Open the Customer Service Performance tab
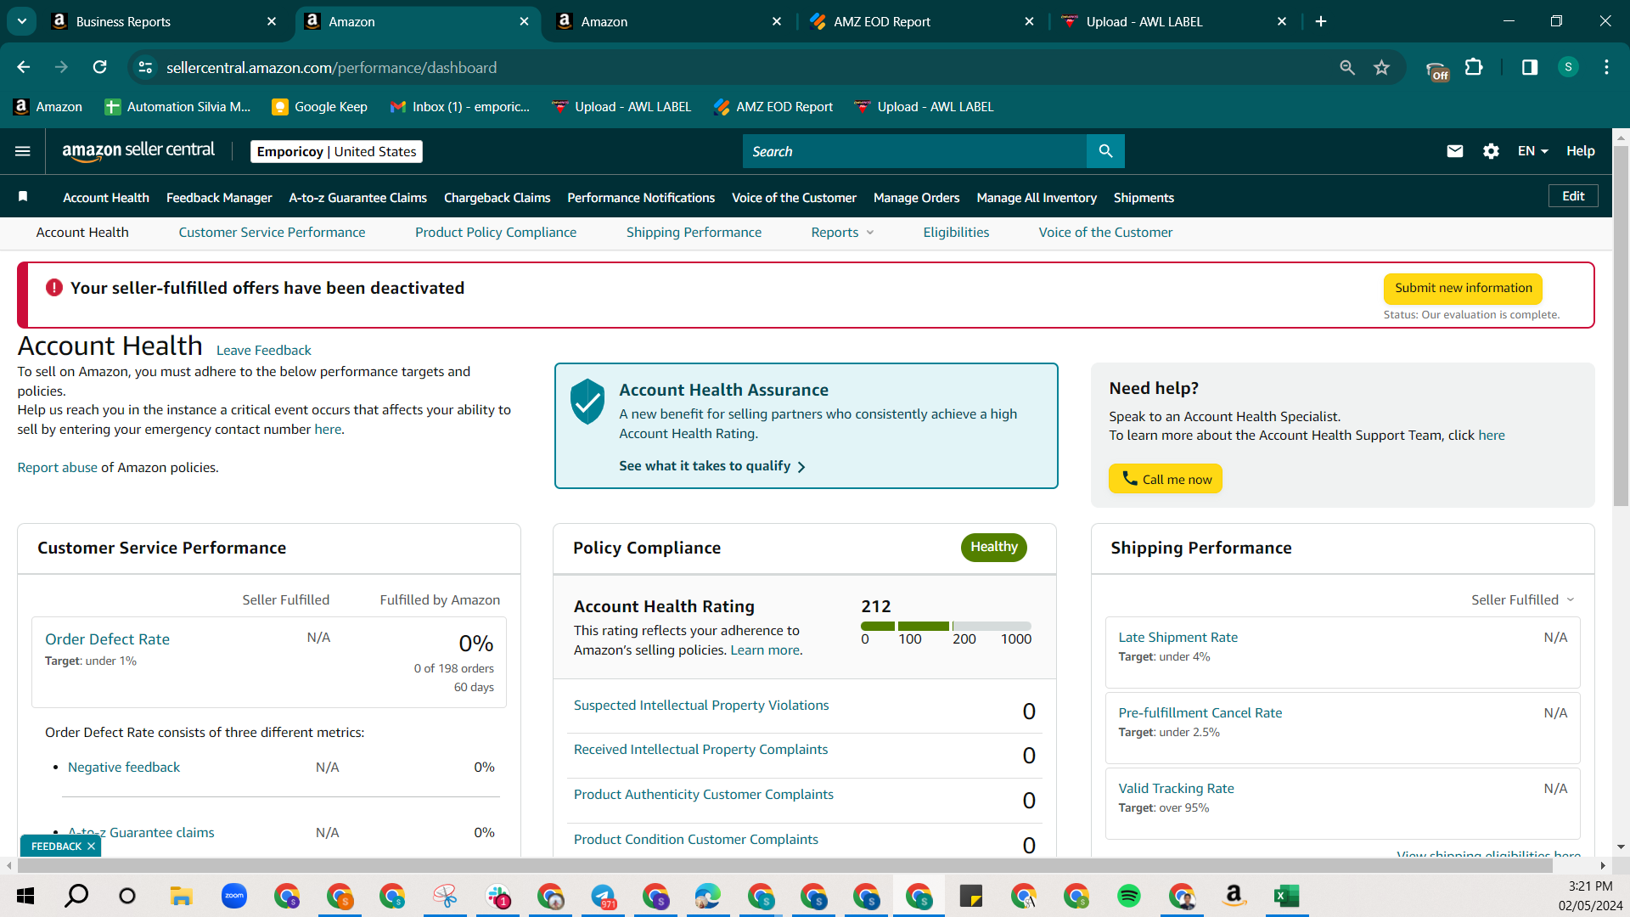The height and width of the screenshot is (917, 1630). point(272,232)
